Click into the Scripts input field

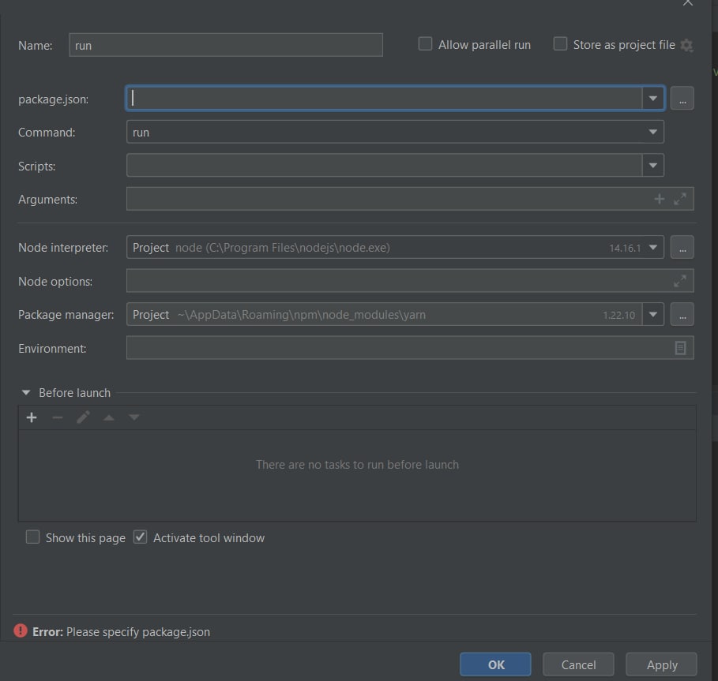[385, 166]
